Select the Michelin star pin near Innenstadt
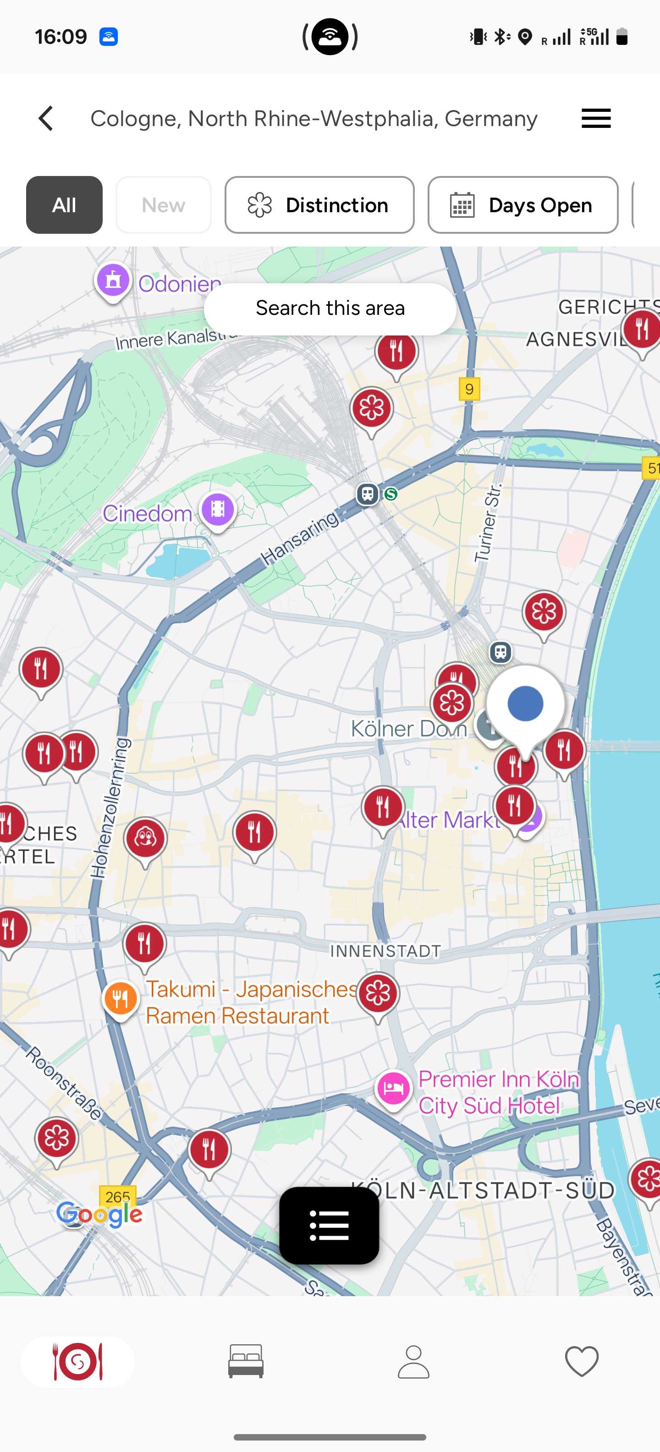The image size is (660, 1452). (378, 995)
